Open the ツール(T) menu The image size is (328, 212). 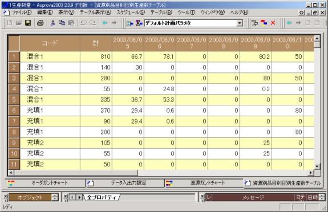[187, 13]
